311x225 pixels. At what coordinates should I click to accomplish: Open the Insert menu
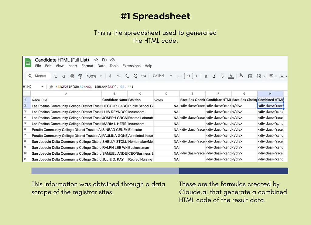72,66
